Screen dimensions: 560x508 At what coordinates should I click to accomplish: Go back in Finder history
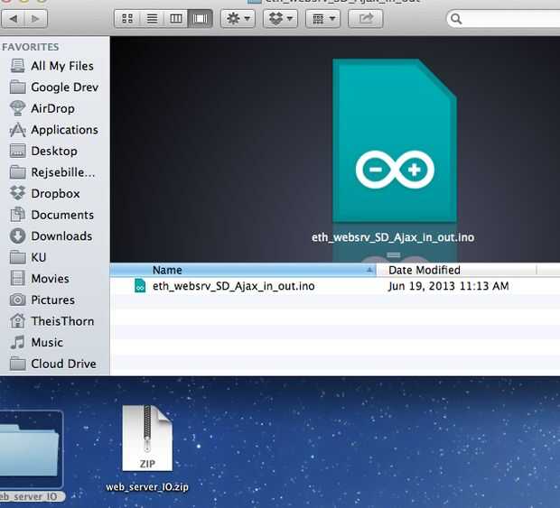[x=14, y=19]
